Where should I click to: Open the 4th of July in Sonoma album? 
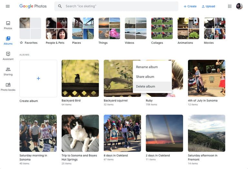206,78
